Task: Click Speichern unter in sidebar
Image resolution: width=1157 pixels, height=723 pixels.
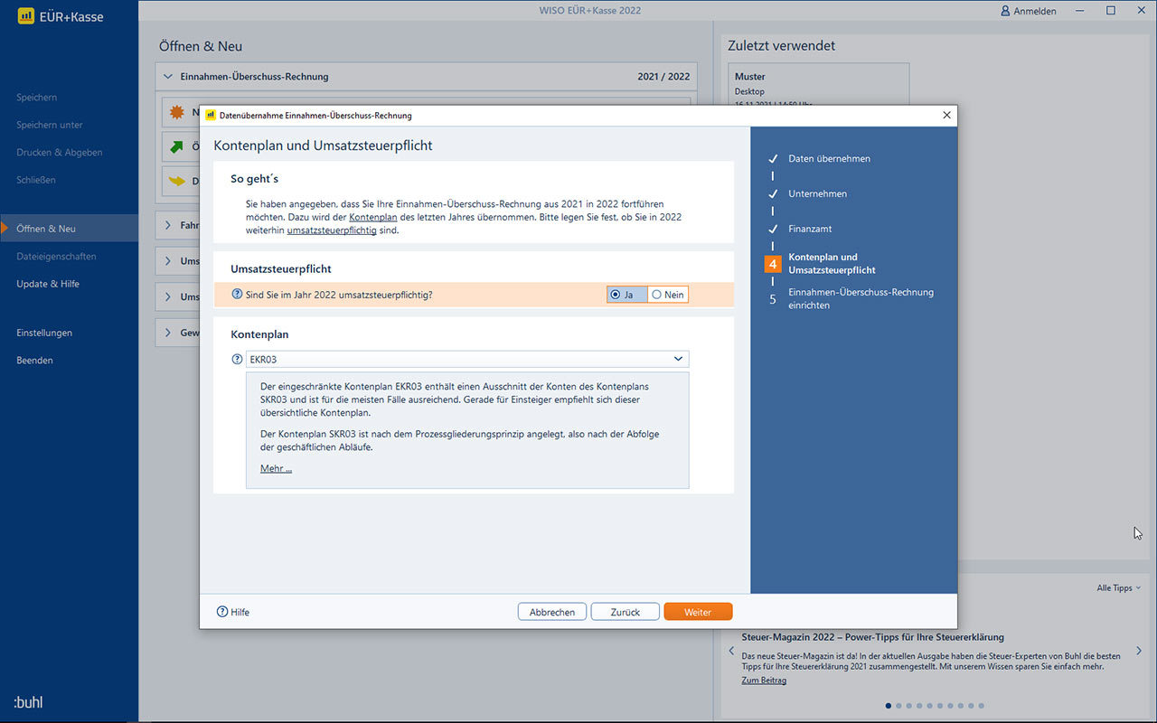Action: pos(50,125)
